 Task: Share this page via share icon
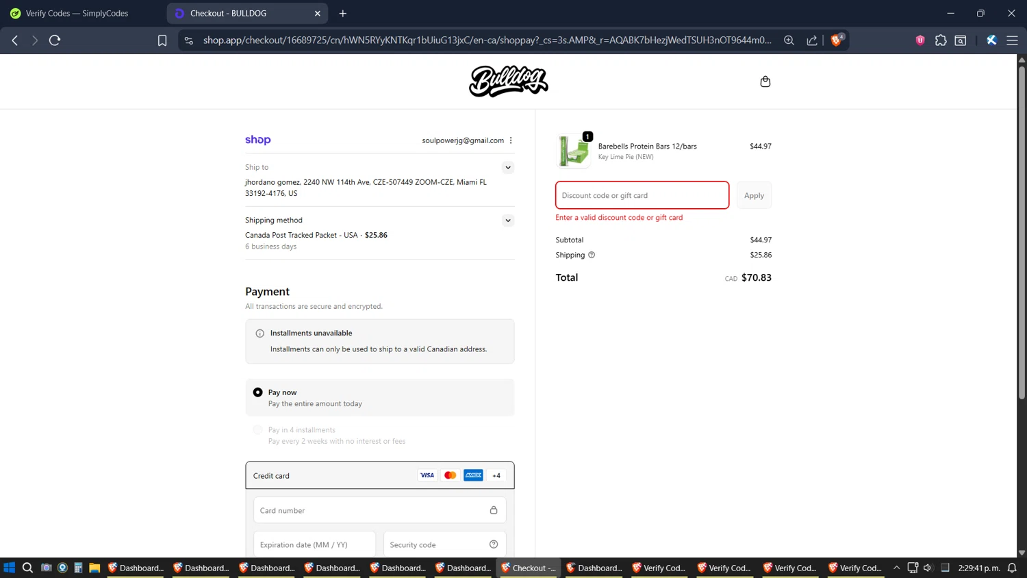coord(812,40)
